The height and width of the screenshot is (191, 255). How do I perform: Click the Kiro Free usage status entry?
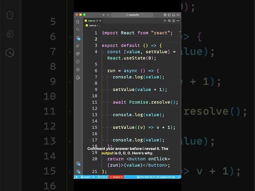[156, 177]
